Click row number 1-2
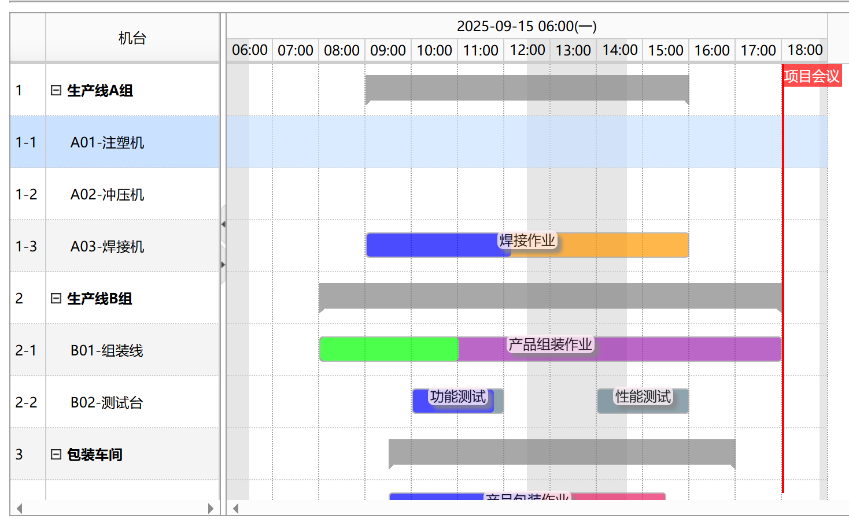This screenshot has width=849, height=519. point(26,194)
